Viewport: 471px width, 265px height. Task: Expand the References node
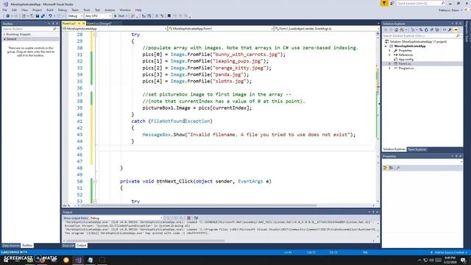[390, 55]
